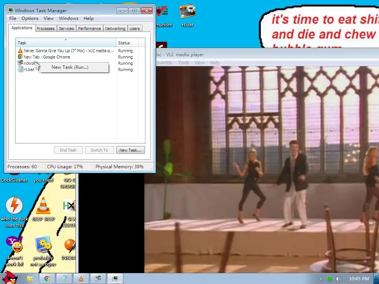Open the View menu in VLC

[199, 63]
